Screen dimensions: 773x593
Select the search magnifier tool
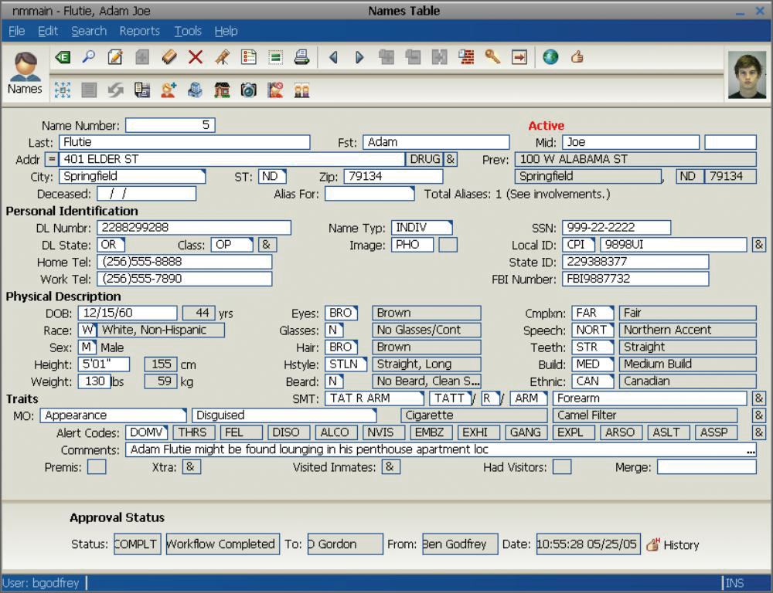click(88, 56)
